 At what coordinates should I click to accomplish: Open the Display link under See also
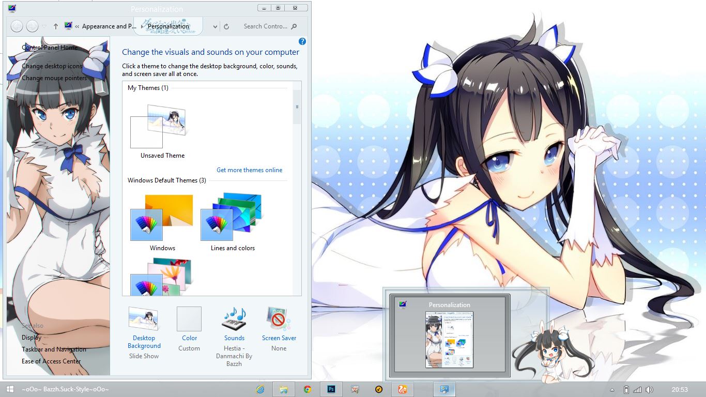tap(32, 338)
